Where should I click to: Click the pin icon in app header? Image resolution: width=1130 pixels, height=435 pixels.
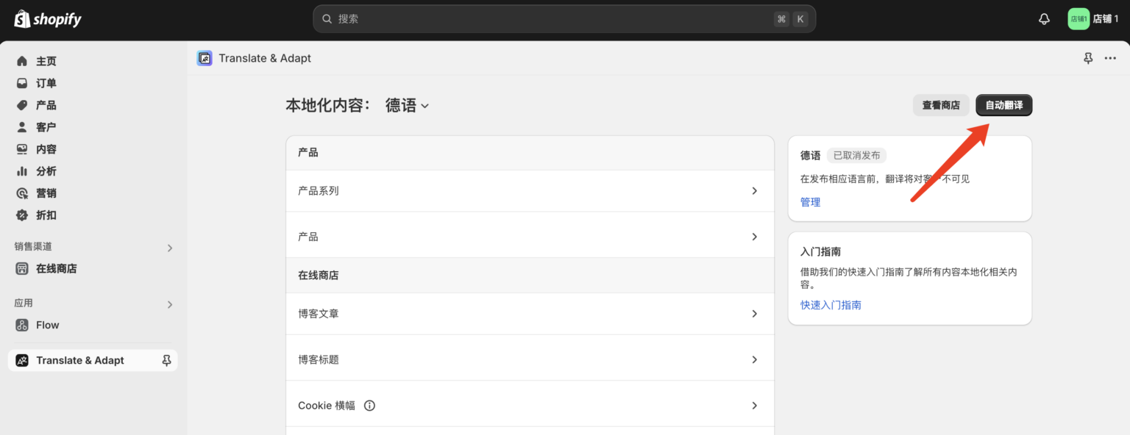pyautogui.click(x=1088, y=58)
